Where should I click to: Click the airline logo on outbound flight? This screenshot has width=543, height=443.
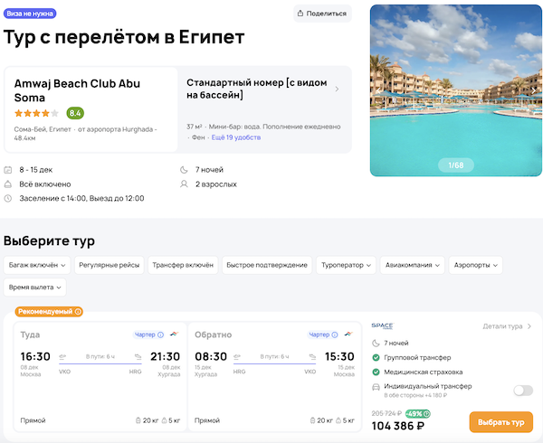[x=173, y=335]
